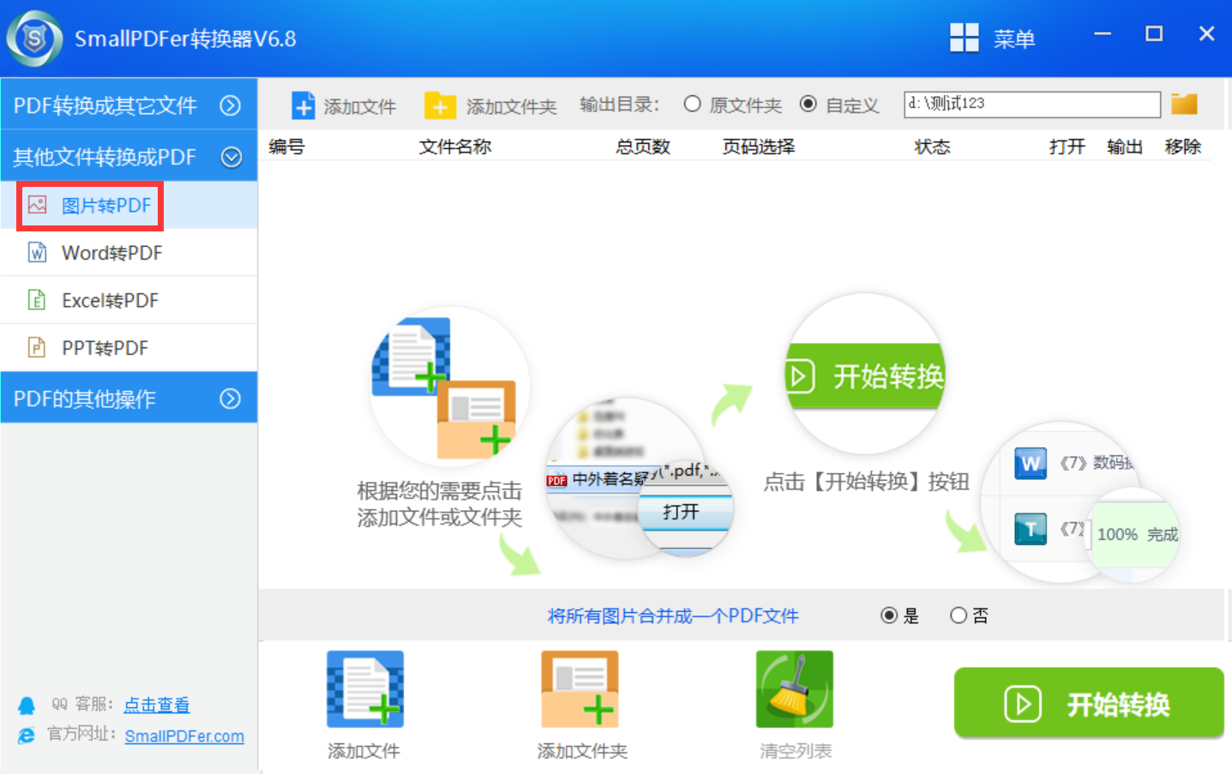1232x774 pixels.
Task: Click the output path field d:\测试123
Action: coord(1032,104)
